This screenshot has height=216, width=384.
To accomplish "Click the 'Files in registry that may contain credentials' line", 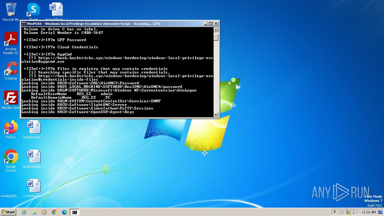I will tap(96, 69).
